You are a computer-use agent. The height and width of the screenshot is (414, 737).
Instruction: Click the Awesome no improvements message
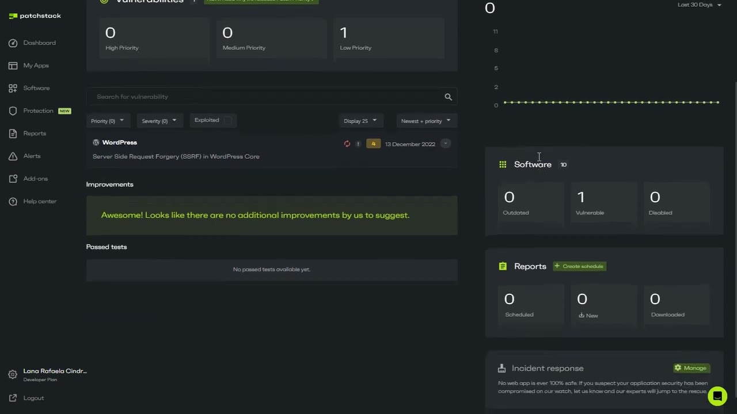click(255, 215)
